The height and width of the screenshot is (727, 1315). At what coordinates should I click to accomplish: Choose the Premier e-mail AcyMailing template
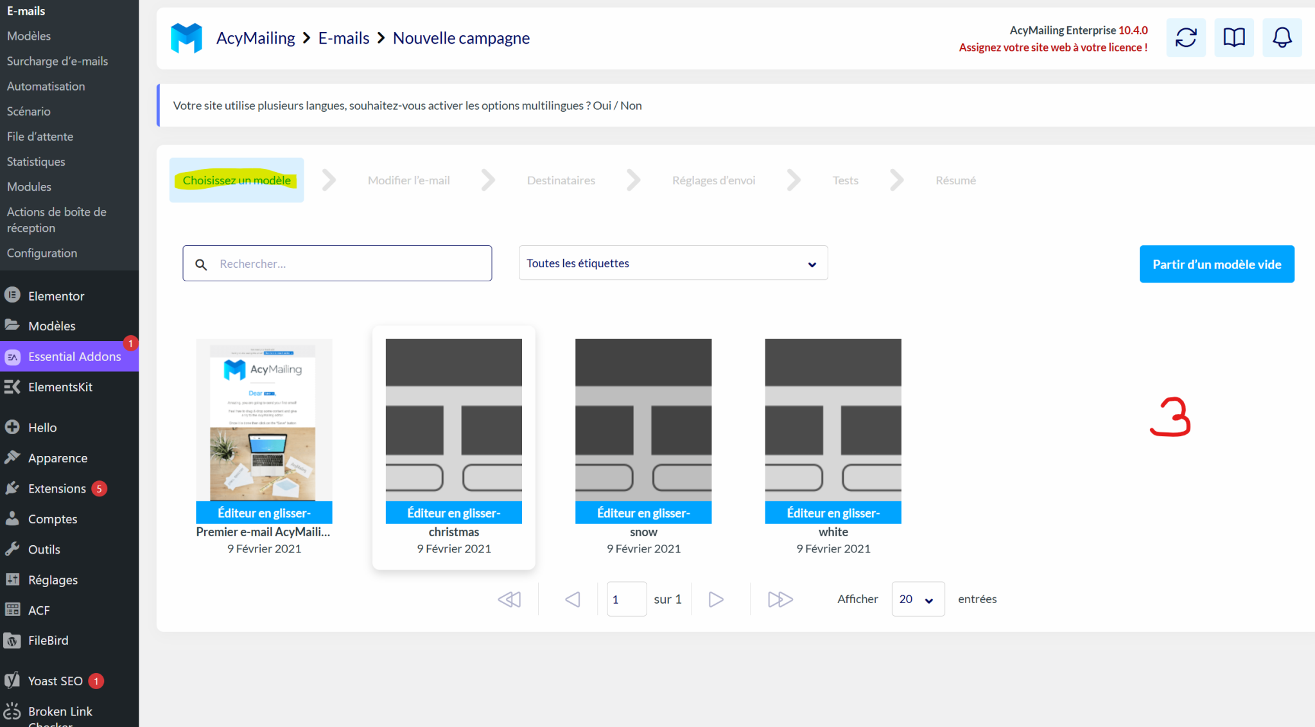click(x=264, y=446)
